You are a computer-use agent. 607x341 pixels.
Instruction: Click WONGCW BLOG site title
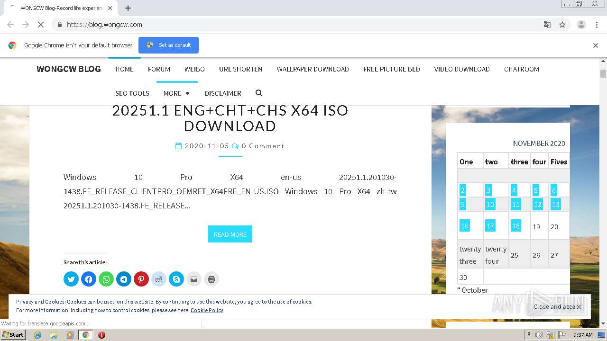tap(69, 69)
